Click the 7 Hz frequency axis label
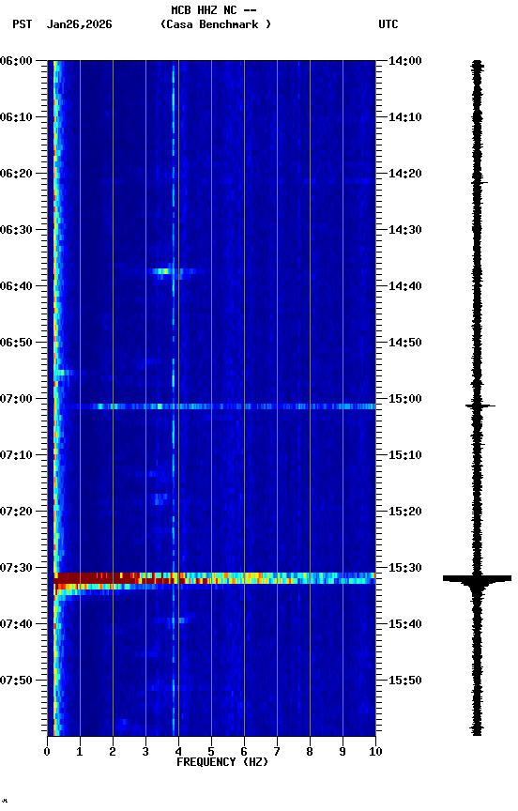Viewport: 518px width, 811px height. tap(277, 752)
